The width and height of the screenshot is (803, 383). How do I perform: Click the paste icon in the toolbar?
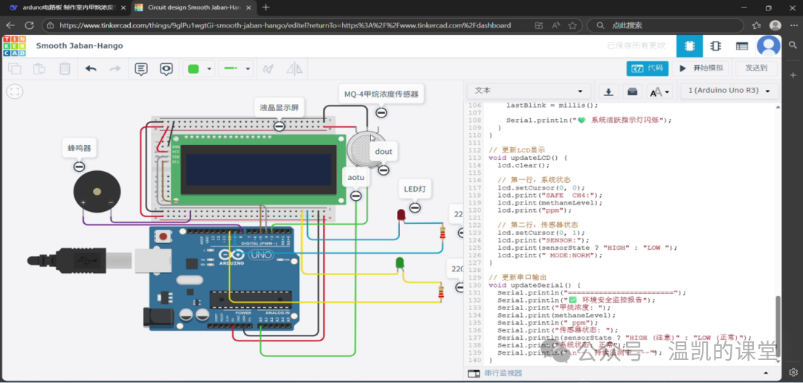[39, 68]
